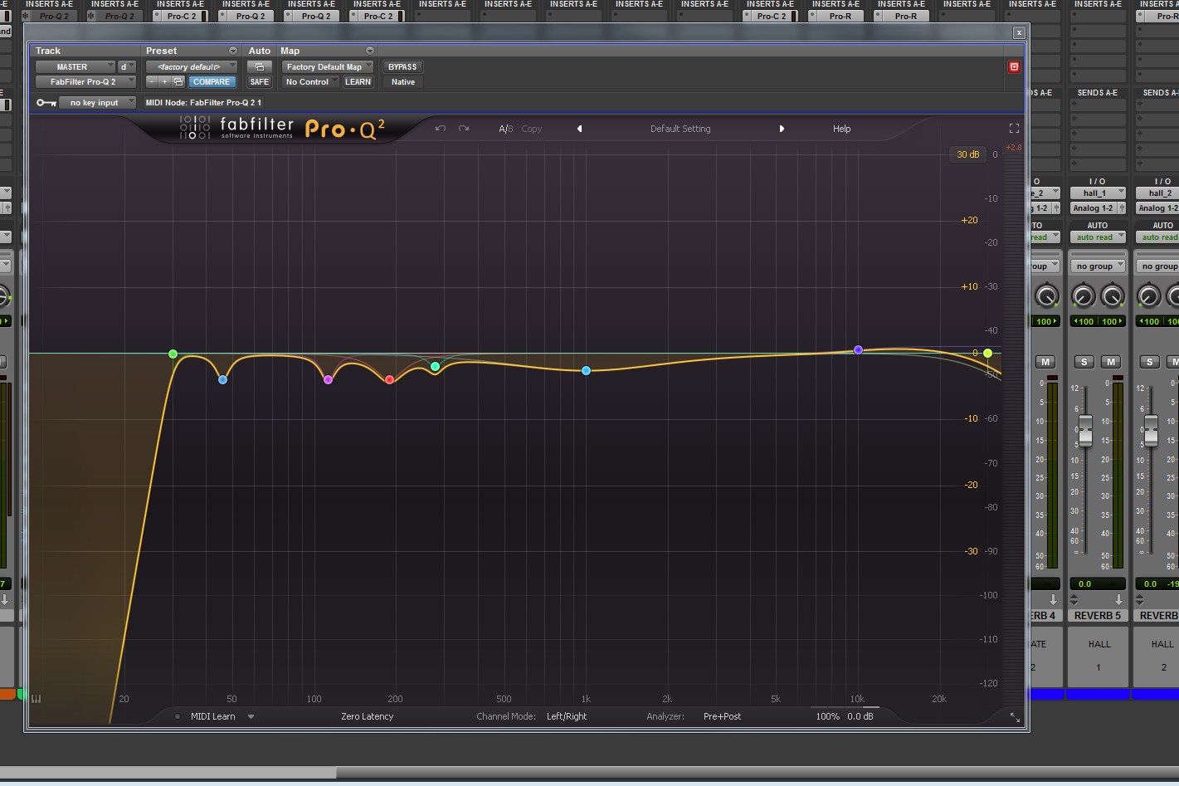
Task: Click the REVERB 5 volume fader
Action: point(1084,431)
